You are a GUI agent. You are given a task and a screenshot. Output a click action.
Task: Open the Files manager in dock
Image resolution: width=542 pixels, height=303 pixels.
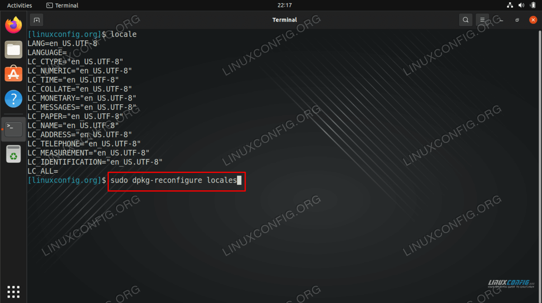(x=14, y=49)
